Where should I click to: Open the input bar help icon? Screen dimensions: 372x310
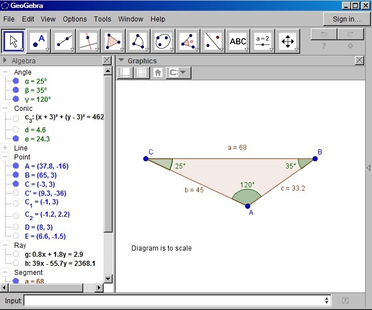coord(345,300)
